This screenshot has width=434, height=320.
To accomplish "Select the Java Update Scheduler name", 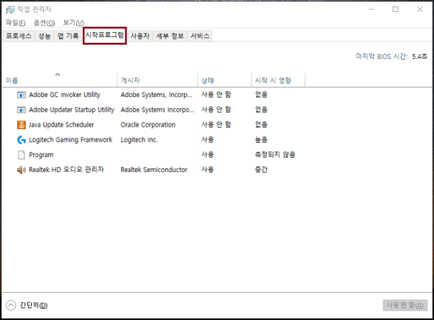I will pyautogui.click(x=61, y=125).
